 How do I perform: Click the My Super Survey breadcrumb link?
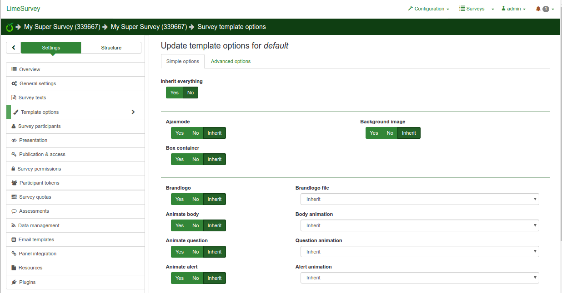point(62,27)
